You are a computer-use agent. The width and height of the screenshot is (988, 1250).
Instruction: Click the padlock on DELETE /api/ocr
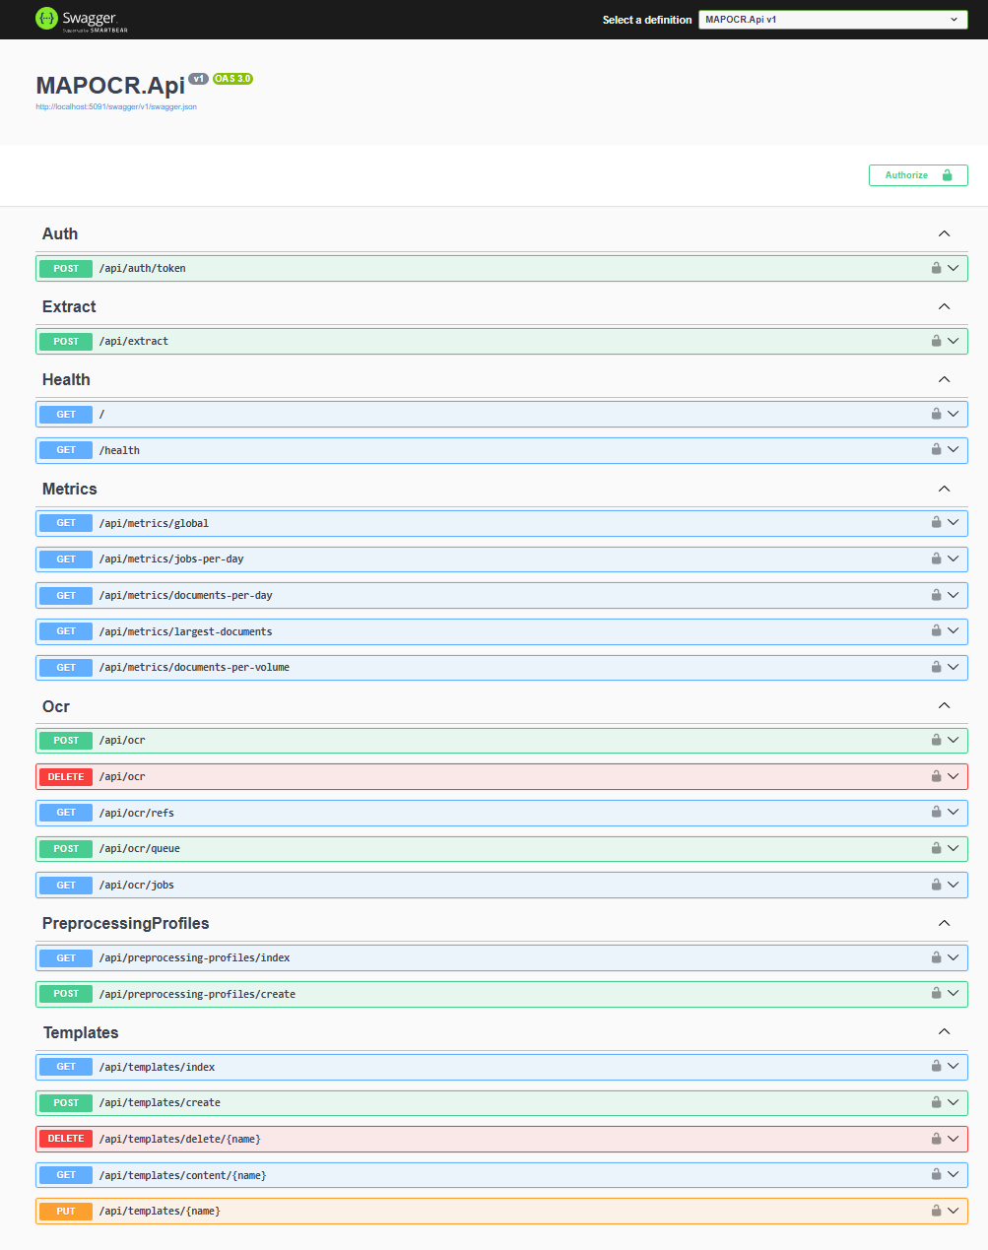936,776
